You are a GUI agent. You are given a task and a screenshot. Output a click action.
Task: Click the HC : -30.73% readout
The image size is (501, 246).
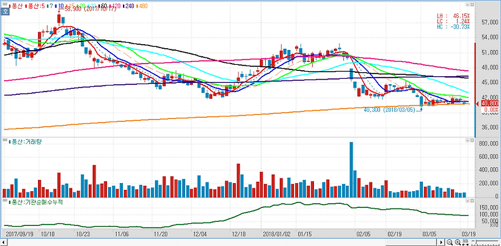(454, 27)
